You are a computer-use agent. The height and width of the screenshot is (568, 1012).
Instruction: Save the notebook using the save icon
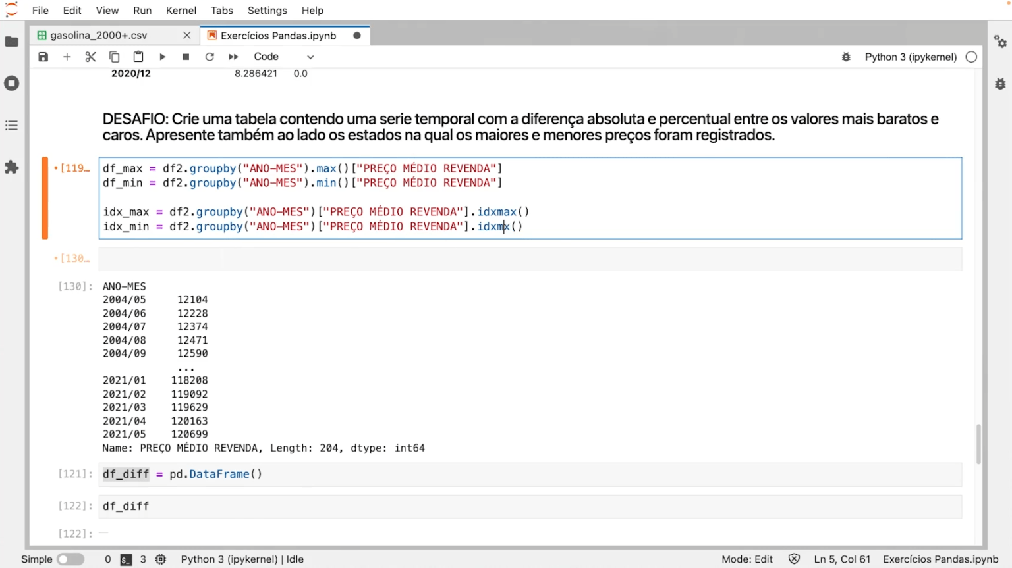click(x=43, y=57)
